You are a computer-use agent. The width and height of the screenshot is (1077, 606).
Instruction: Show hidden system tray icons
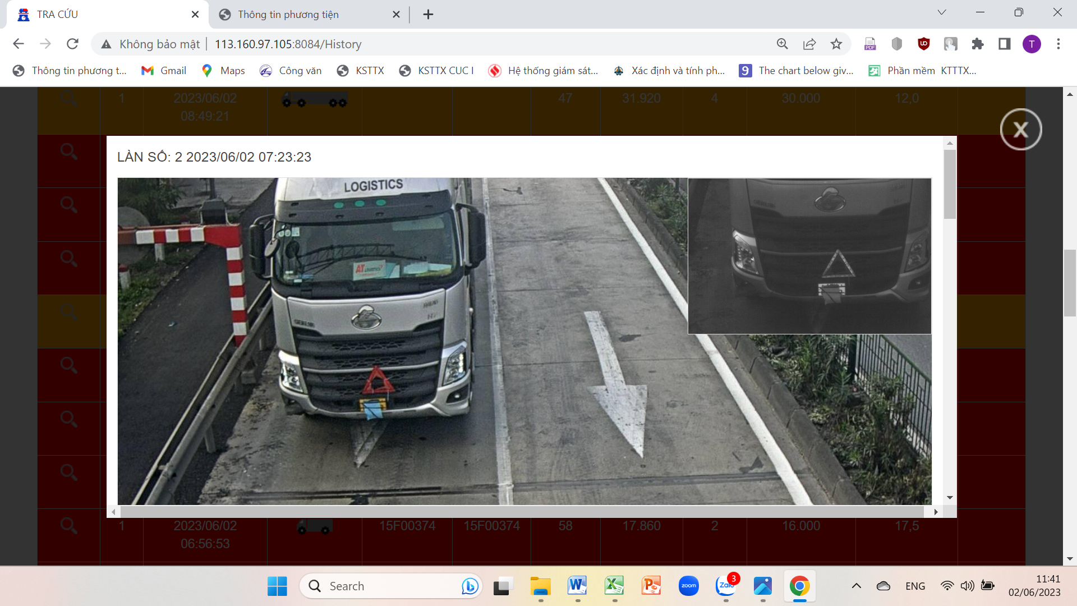856,586
